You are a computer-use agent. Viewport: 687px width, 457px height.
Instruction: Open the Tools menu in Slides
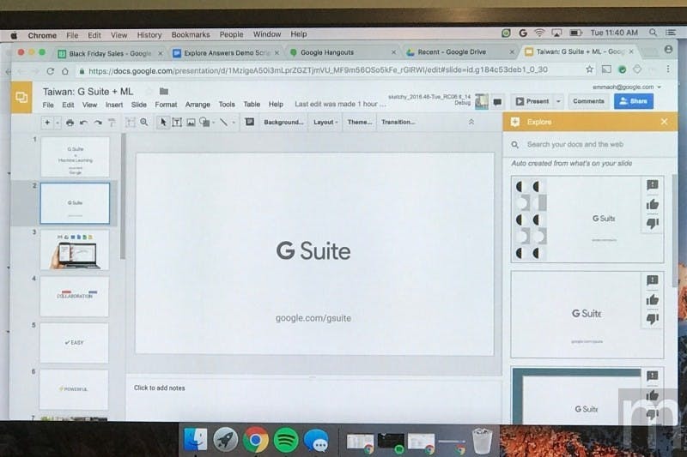(x=227, y=105)
